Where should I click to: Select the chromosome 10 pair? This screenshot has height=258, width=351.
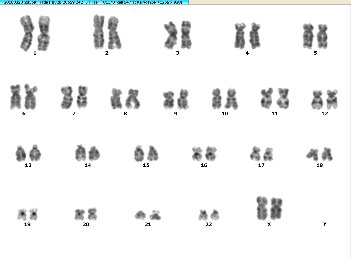pyautogui.click(x=225, y=99)
